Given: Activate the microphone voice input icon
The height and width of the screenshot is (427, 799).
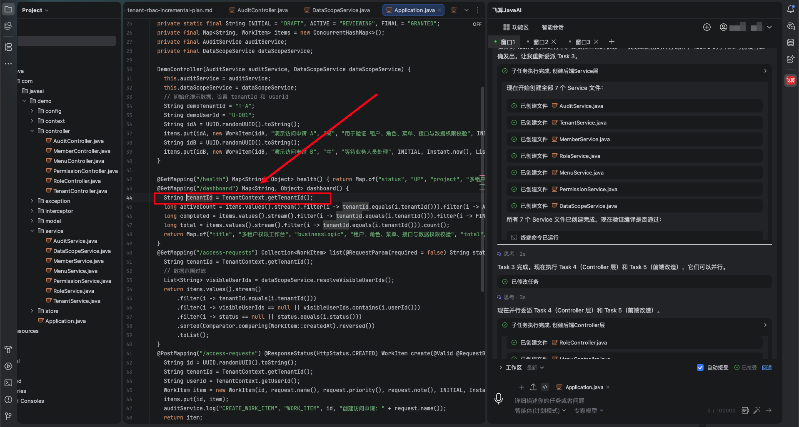Looking at the screenshot, I should (x=499, y=399).
